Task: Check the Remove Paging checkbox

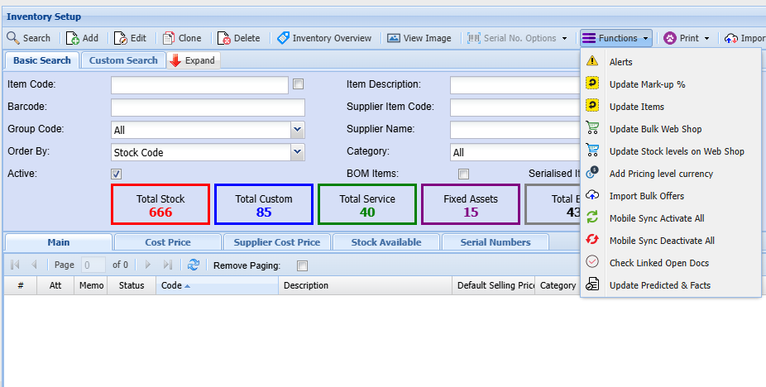Action: pyautogui.click(x=302, y=265)
